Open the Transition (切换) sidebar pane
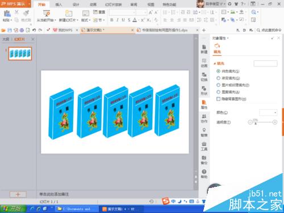This screenshot has height=213, width=284. (204, 77)
